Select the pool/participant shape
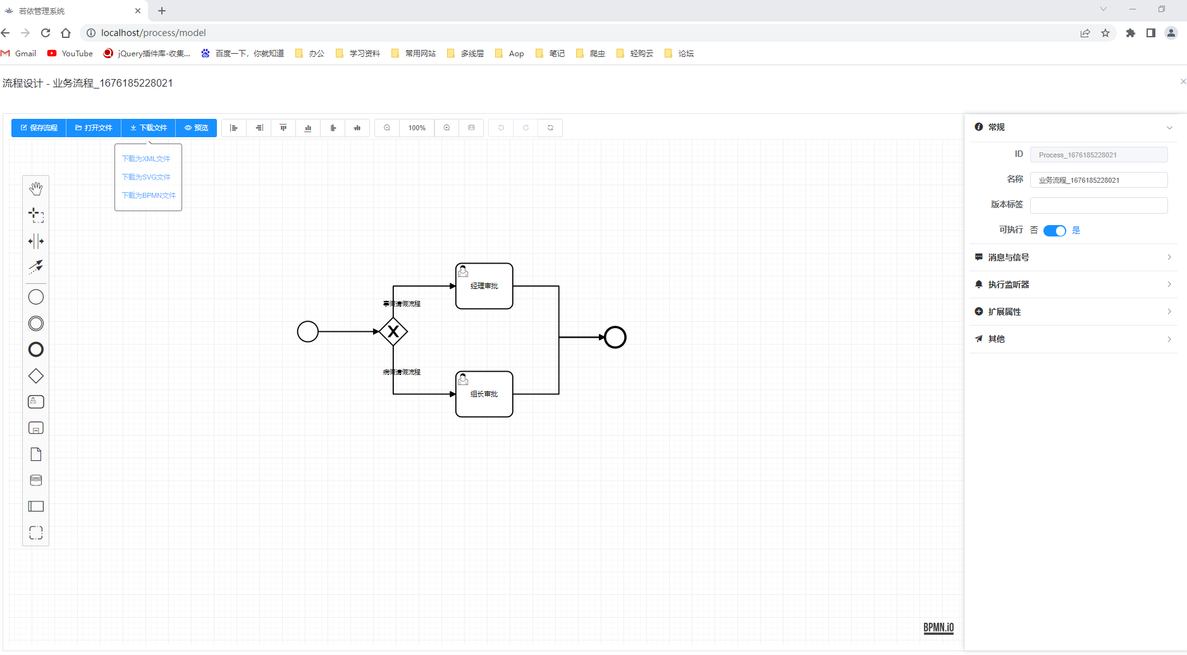This screenshot has height=655, width=1187. tap(36, 506)
